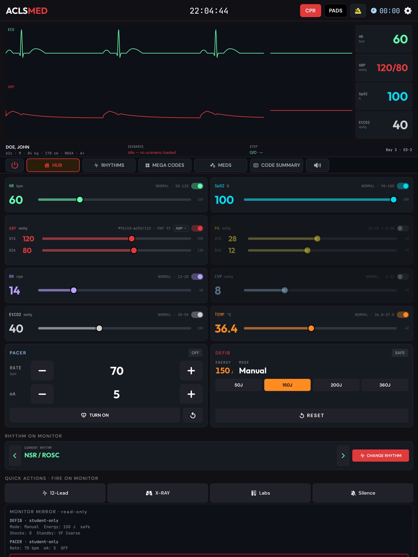
Task: Reset pacer with circular arrow icon
Action: click(193, 415)
